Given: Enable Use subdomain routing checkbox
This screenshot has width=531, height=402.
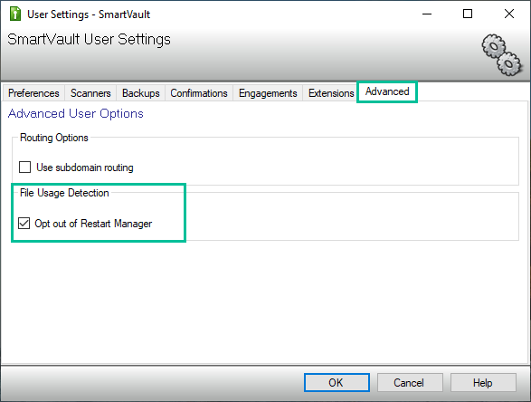Looking at the screenshot, I should (24, 167).
